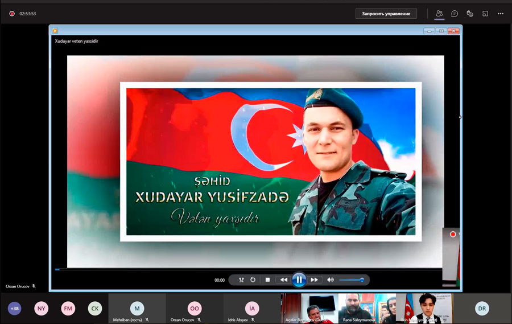Click the video seek progress bar
Viewport: 512px width, 324px height.
248,269
